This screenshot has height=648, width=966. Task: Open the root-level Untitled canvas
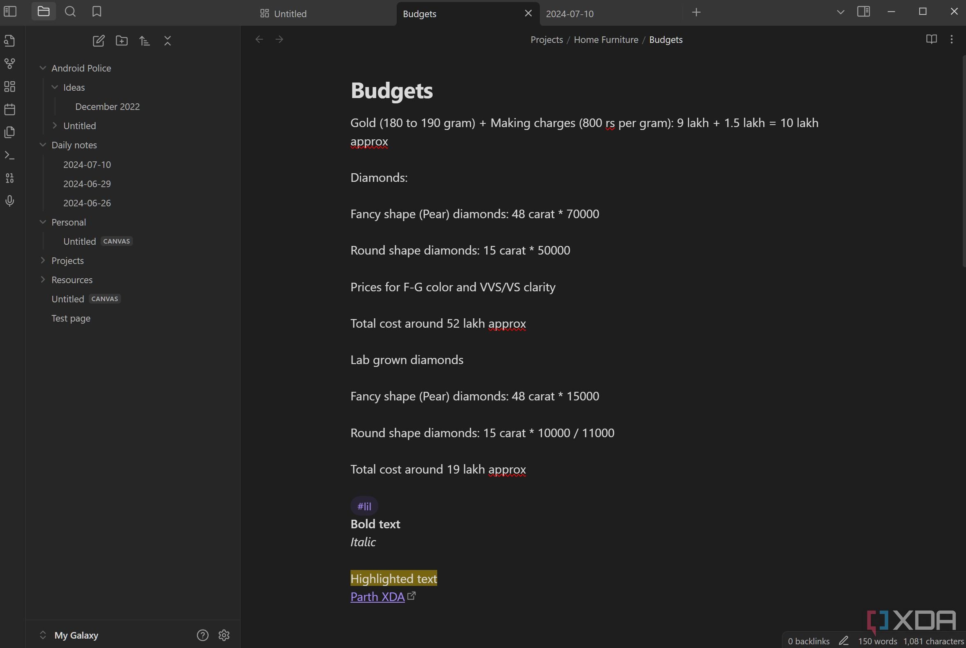85,299
